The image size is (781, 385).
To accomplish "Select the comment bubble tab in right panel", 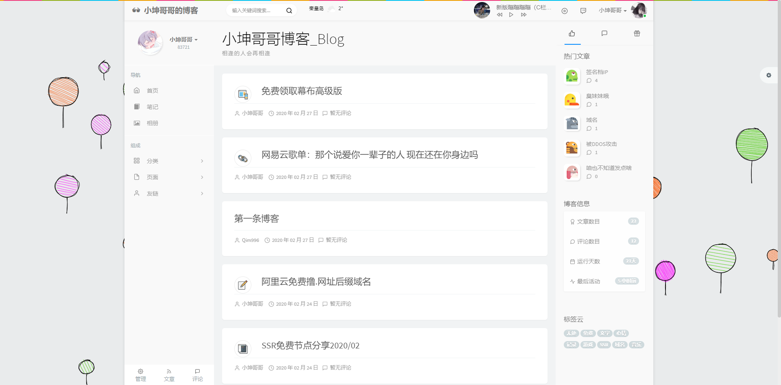I will 604,33.
